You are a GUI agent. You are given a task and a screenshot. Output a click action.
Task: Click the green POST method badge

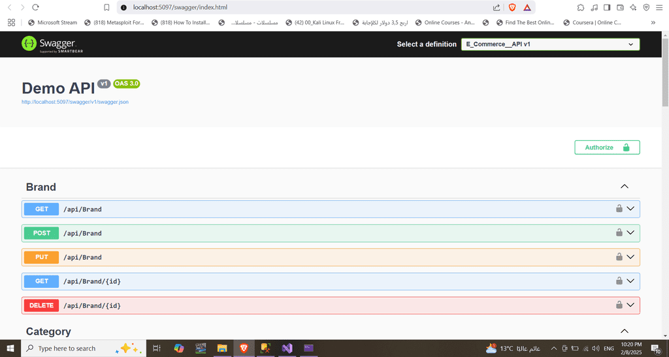41,233
